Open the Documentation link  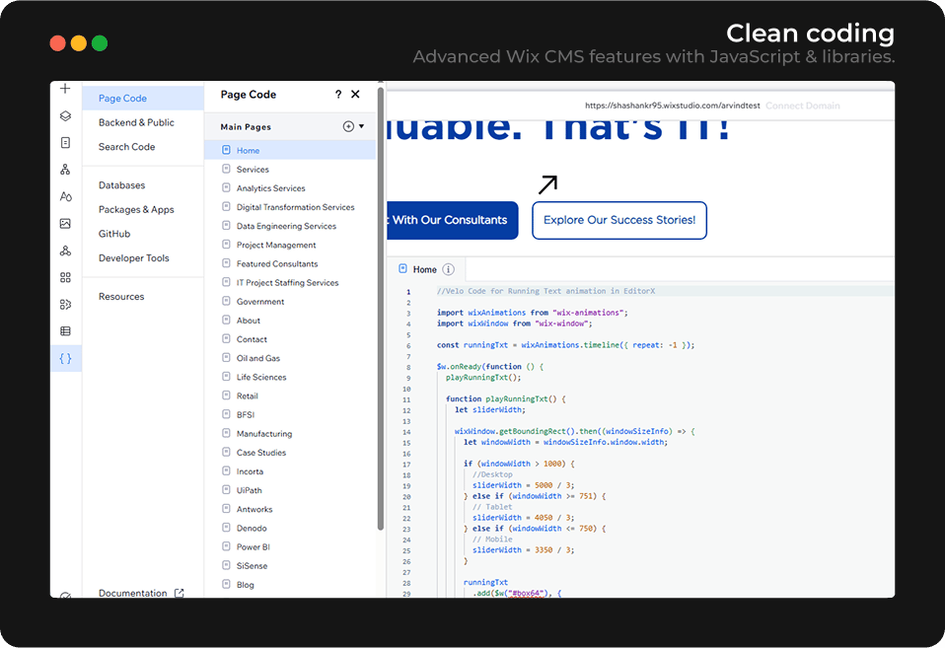click(x=132, y=593)
